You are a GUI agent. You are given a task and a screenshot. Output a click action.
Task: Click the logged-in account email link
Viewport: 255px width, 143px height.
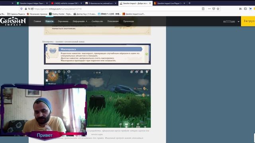[229, 21]
